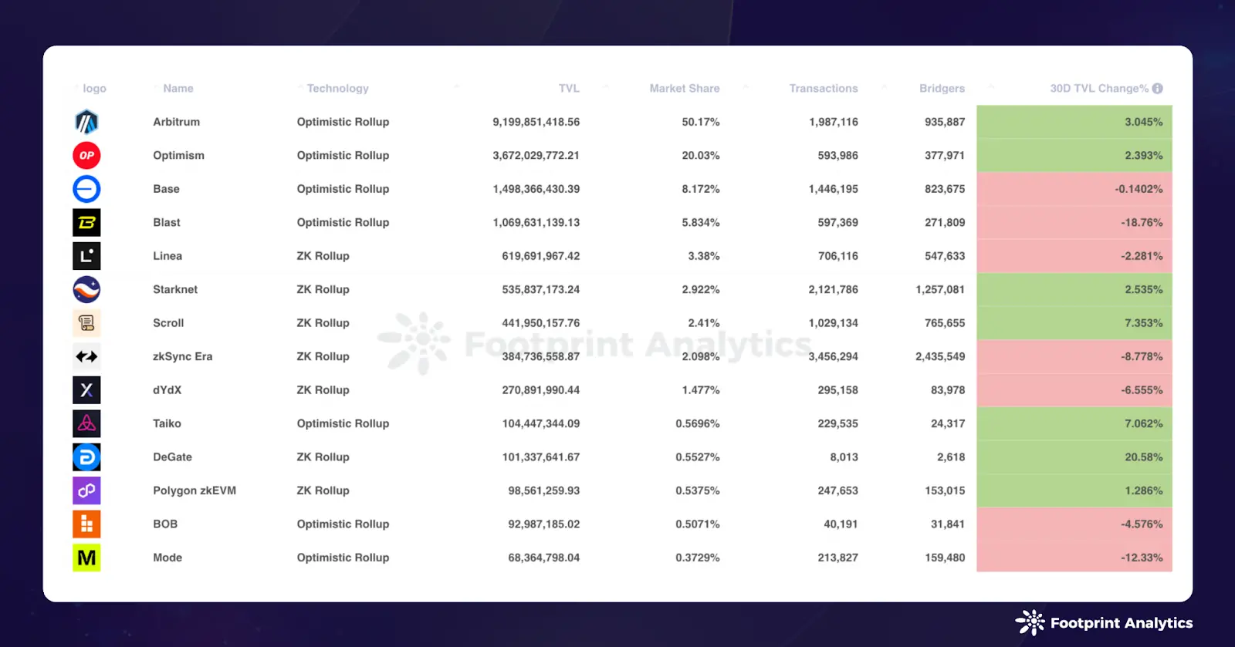Click the red Optimism OP logo

pos(86,156)
